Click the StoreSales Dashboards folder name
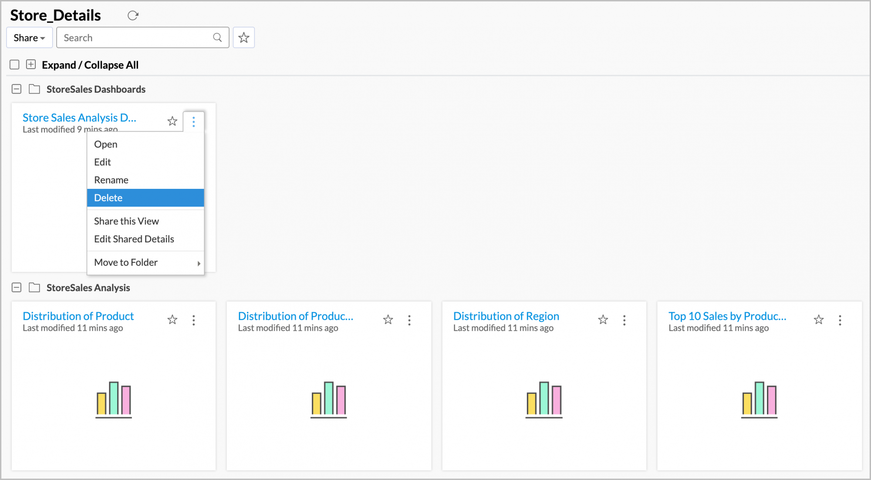This screenshot has width=871, height=480. pos(96,89)
